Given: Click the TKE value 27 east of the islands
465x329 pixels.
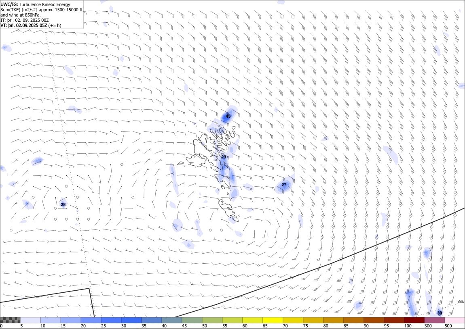Looking at the screenshot, I should 284,185.
